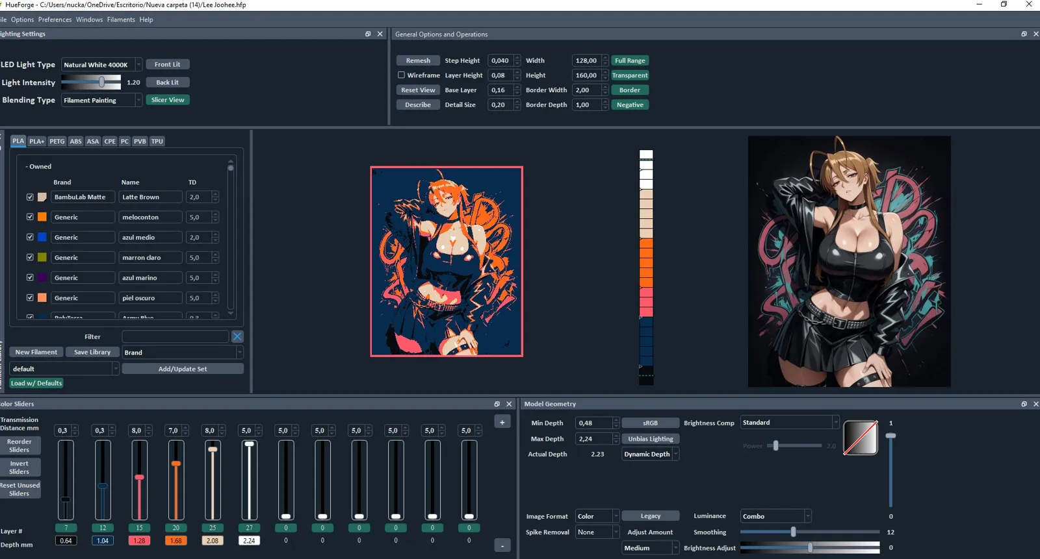Click the filament preview image thumbnail
The height and width of the screenshot is (559, 1040).
[447, 261]
